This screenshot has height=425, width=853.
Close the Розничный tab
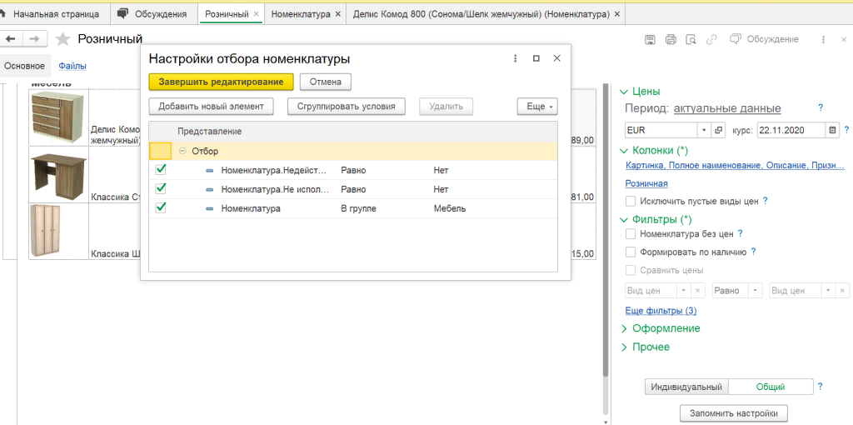click(x=257, y=14)
